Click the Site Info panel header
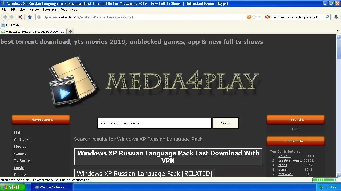This screenshot has height=191, width=341. (x=296, y=141)
